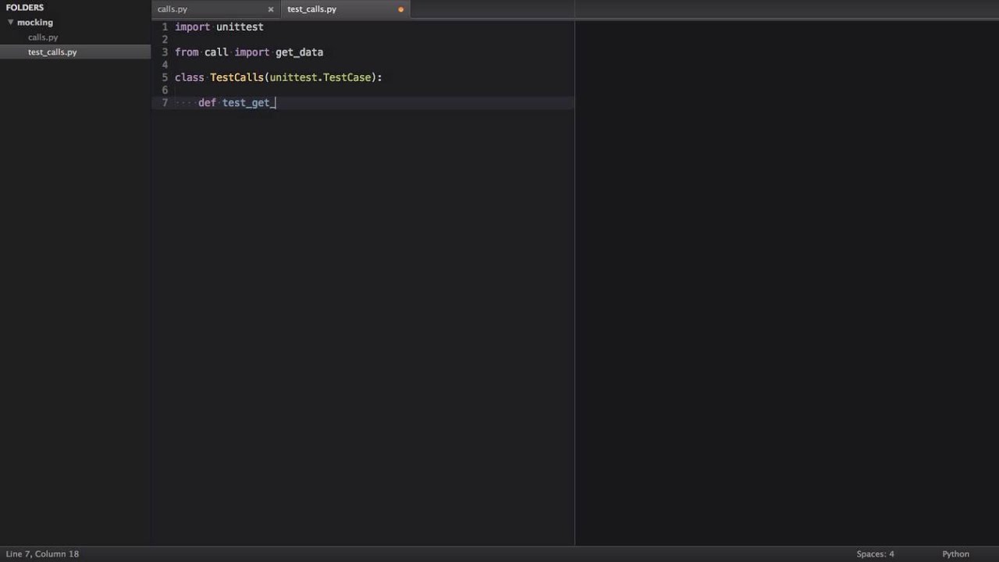The width and height of the screenshot is (999, 562).
Task: Click 'test_get_' function name on line 7
Action: [249, 103]
